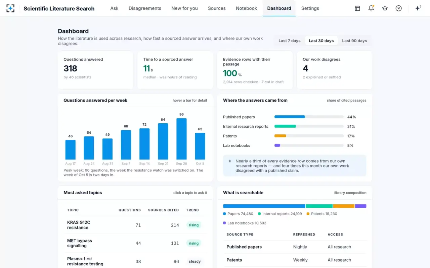Click the sparkle assistant icon in header

coord(418,8)
